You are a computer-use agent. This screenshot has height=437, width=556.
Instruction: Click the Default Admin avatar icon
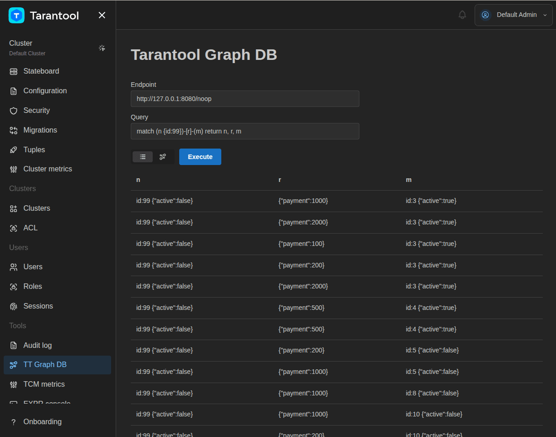coord(486,15)
